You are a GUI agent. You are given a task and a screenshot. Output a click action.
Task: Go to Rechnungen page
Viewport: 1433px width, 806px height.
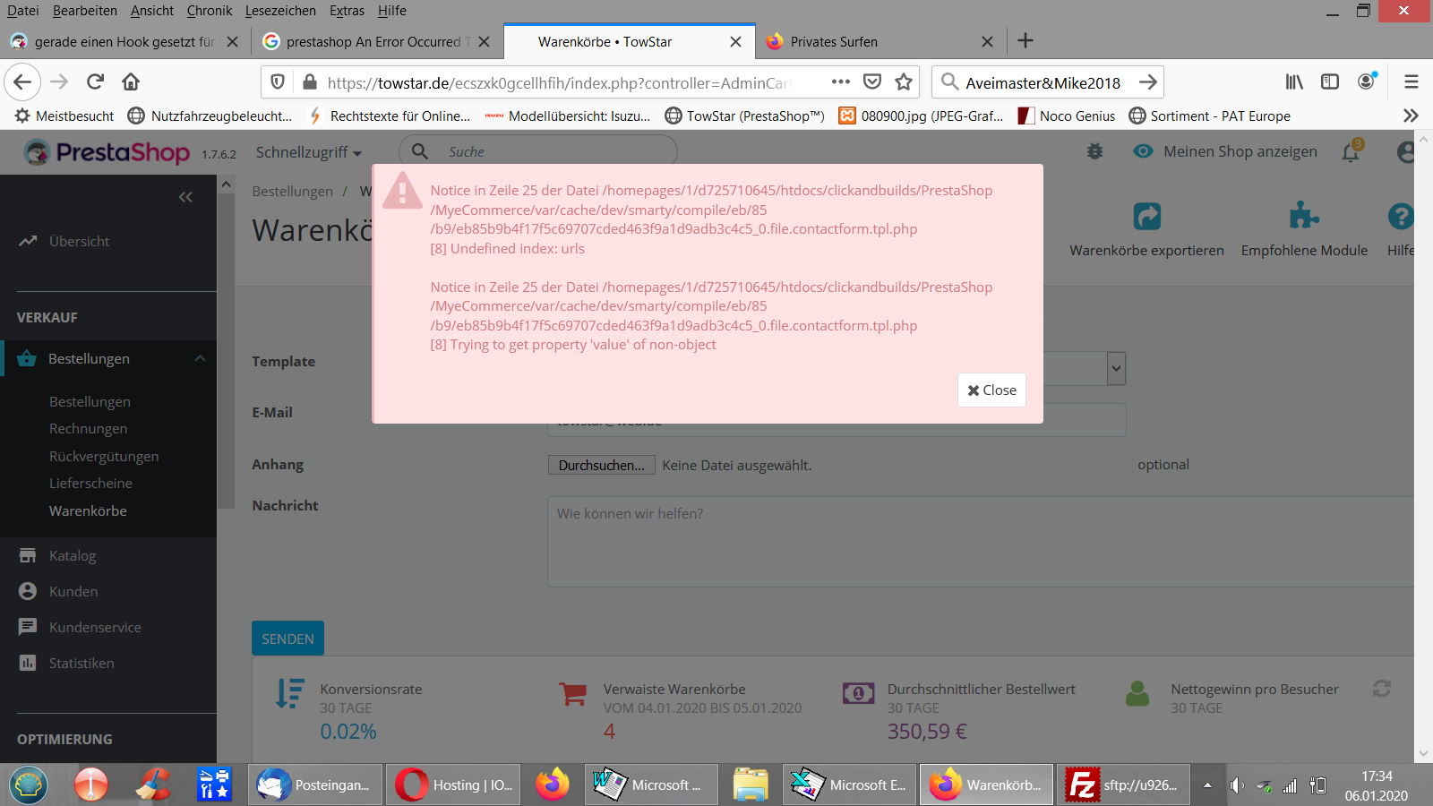click(x=88, y=429)
